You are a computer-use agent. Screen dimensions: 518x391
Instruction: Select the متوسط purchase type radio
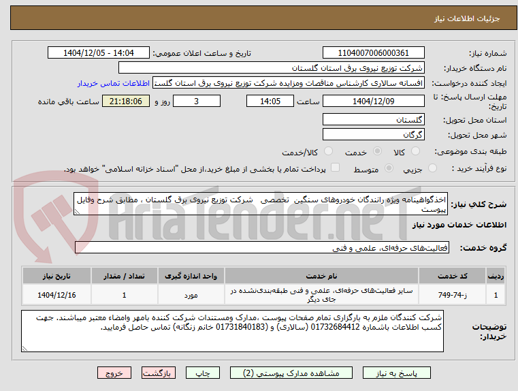[389, 168]
